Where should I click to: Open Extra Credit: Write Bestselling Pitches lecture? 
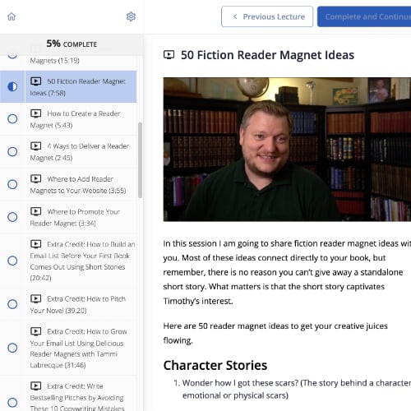pos(68,394)
